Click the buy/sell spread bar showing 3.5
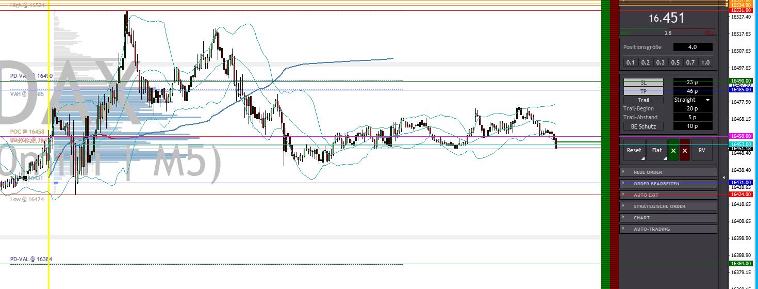Viewport: 758px width, 289px height. click(668, 33)
